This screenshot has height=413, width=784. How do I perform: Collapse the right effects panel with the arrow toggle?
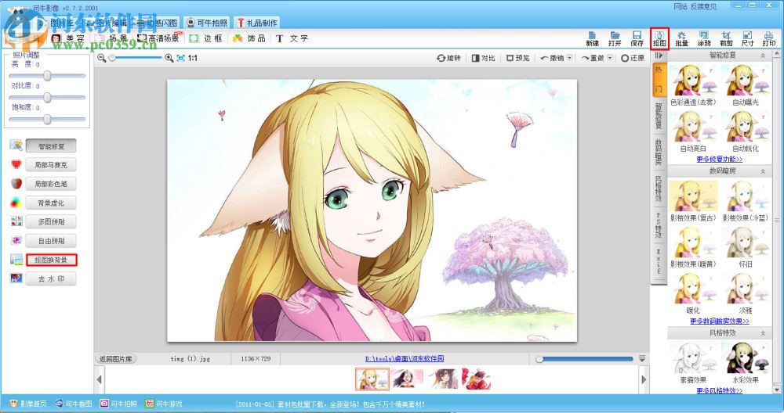tap(659, 56)
